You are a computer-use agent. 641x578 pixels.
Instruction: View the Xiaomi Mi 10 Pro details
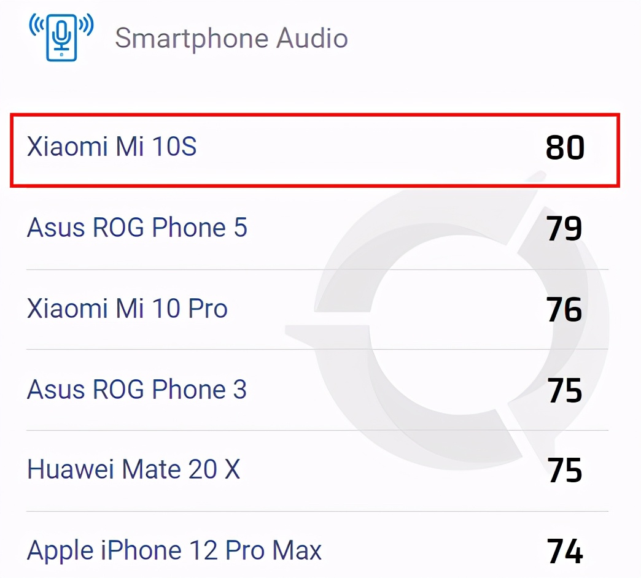tap(126, 308)
